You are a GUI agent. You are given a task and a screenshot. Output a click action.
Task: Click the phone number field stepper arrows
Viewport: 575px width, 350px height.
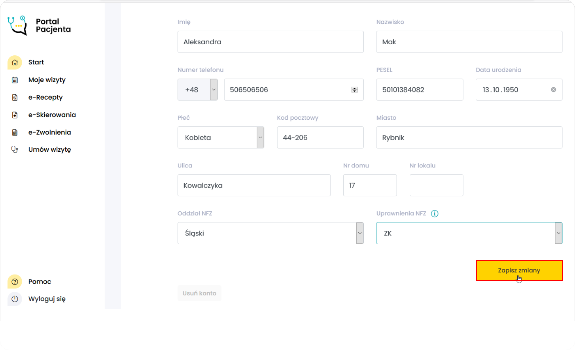coord(355,90)
